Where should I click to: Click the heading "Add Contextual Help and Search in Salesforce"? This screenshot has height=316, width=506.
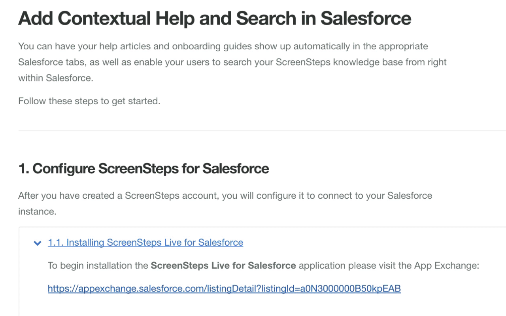(215, 18)
